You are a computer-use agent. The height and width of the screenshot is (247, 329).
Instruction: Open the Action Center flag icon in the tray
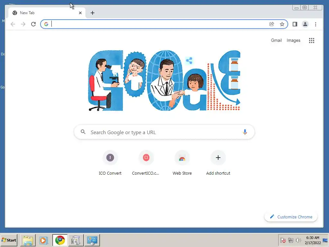[x=283, y=240]
